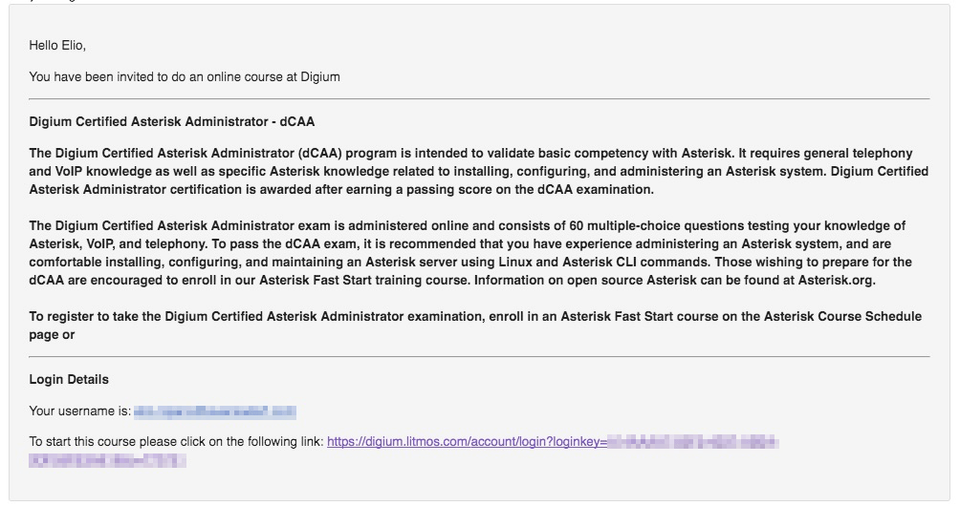Click the 'Digium Certified Asterisk Administrator - dCAA' heading
The image size is (960, 506).
172,122
